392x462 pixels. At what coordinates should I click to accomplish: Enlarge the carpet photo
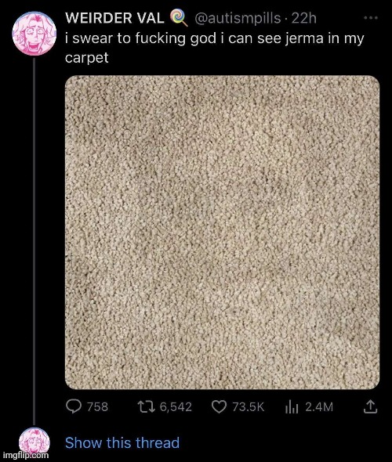222,233
